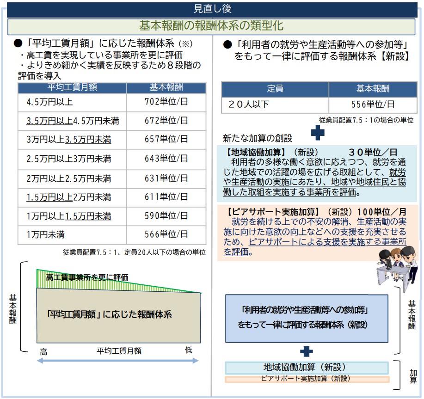Click the 低 label on the chart axis
Image resolution: width=424 pixels, height=399 pixels.
(189, 350)
